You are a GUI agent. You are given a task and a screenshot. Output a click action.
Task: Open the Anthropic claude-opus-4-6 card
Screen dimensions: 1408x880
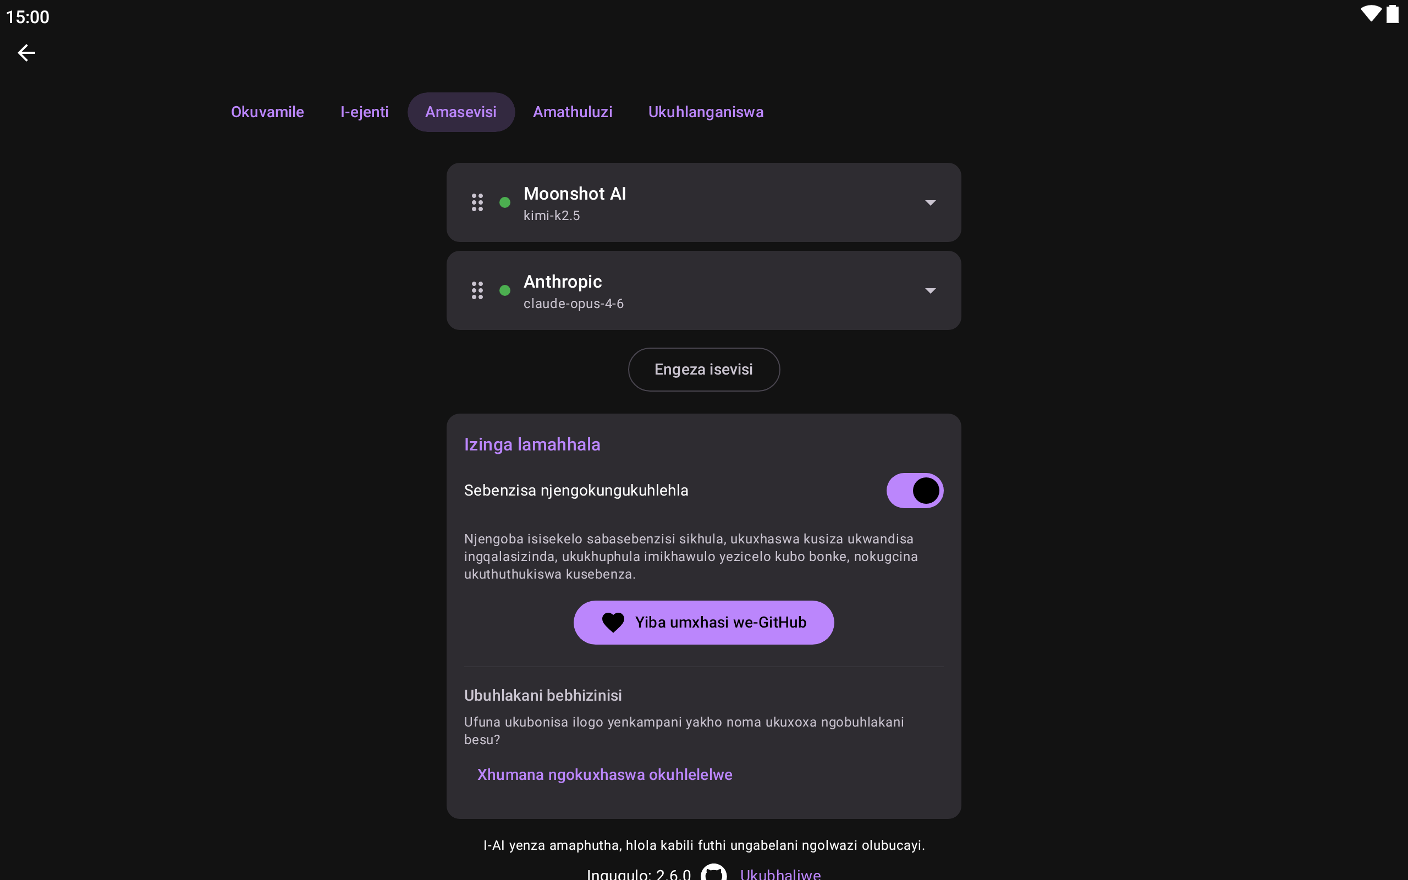click(x=703, y=290)
